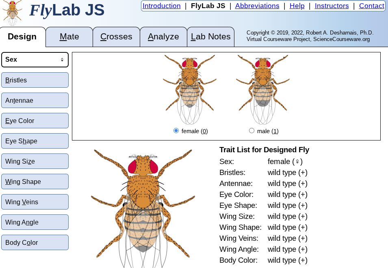This screenshot has width=388, height=268.
Task: Switch to the Analyze tab
Action: pyautogui.click(x=163, y=37)
